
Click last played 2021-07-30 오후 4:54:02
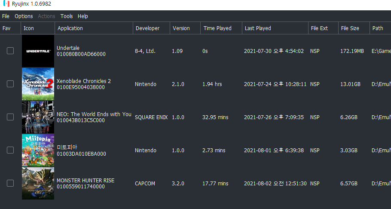[x=274, y=51]
